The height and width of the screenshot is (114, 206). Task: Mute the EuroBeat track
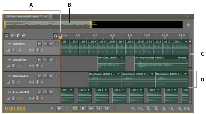[x=39, y=44]
